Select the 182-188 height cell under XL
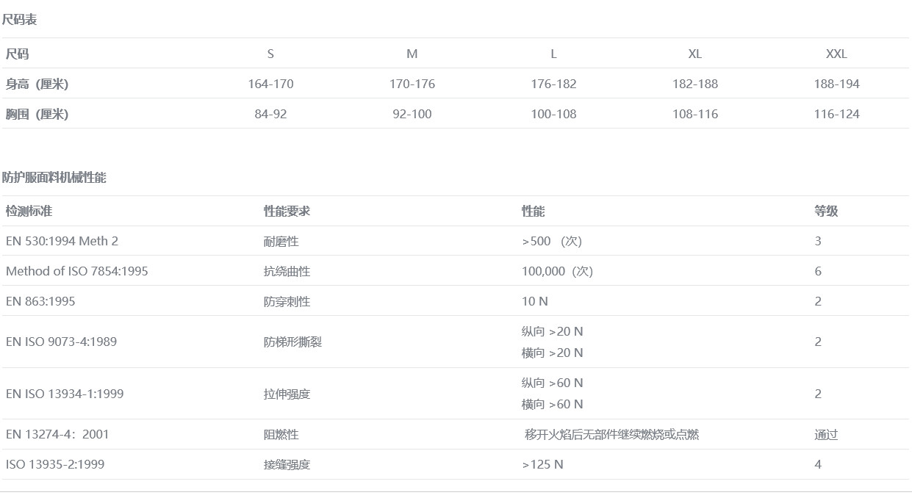The height and width of the screenshot is (498, 912). coord(694,84)
